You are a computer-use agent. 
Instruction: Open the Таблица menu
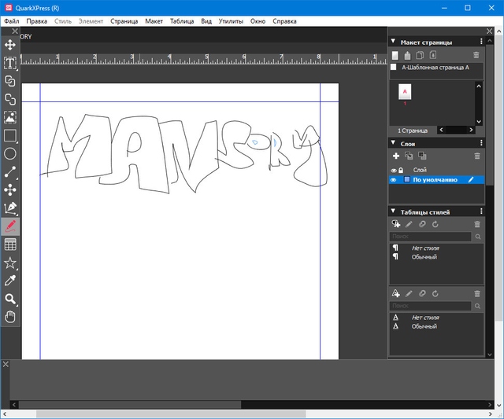(182, 21)
